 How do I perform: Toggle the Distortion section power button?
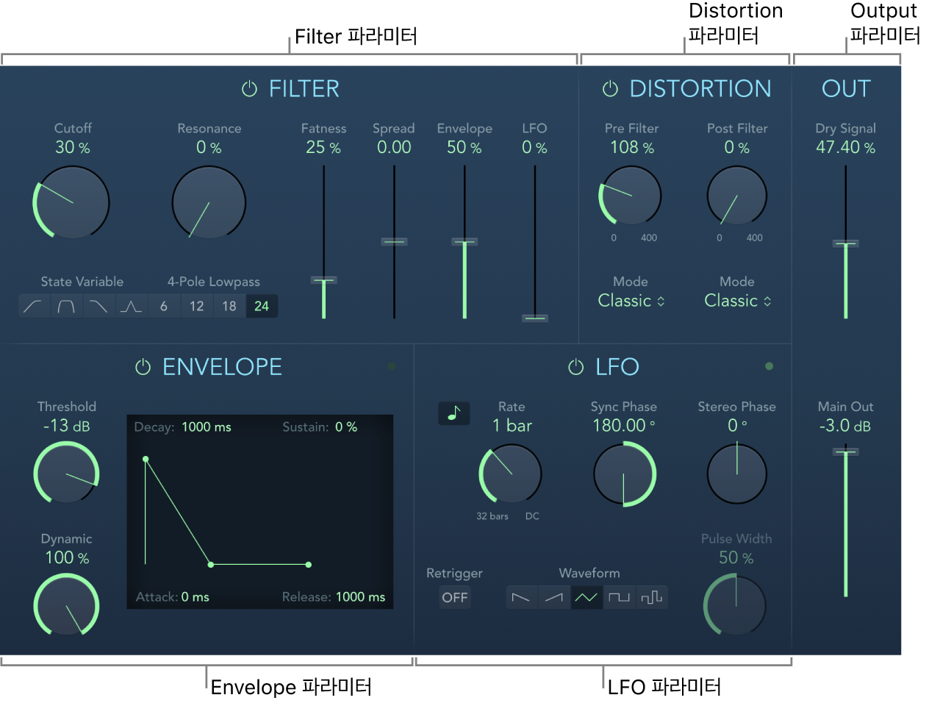610,89
